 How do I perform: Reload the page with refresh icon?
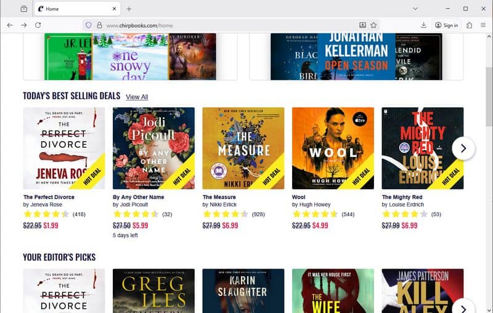coord(38,25)
